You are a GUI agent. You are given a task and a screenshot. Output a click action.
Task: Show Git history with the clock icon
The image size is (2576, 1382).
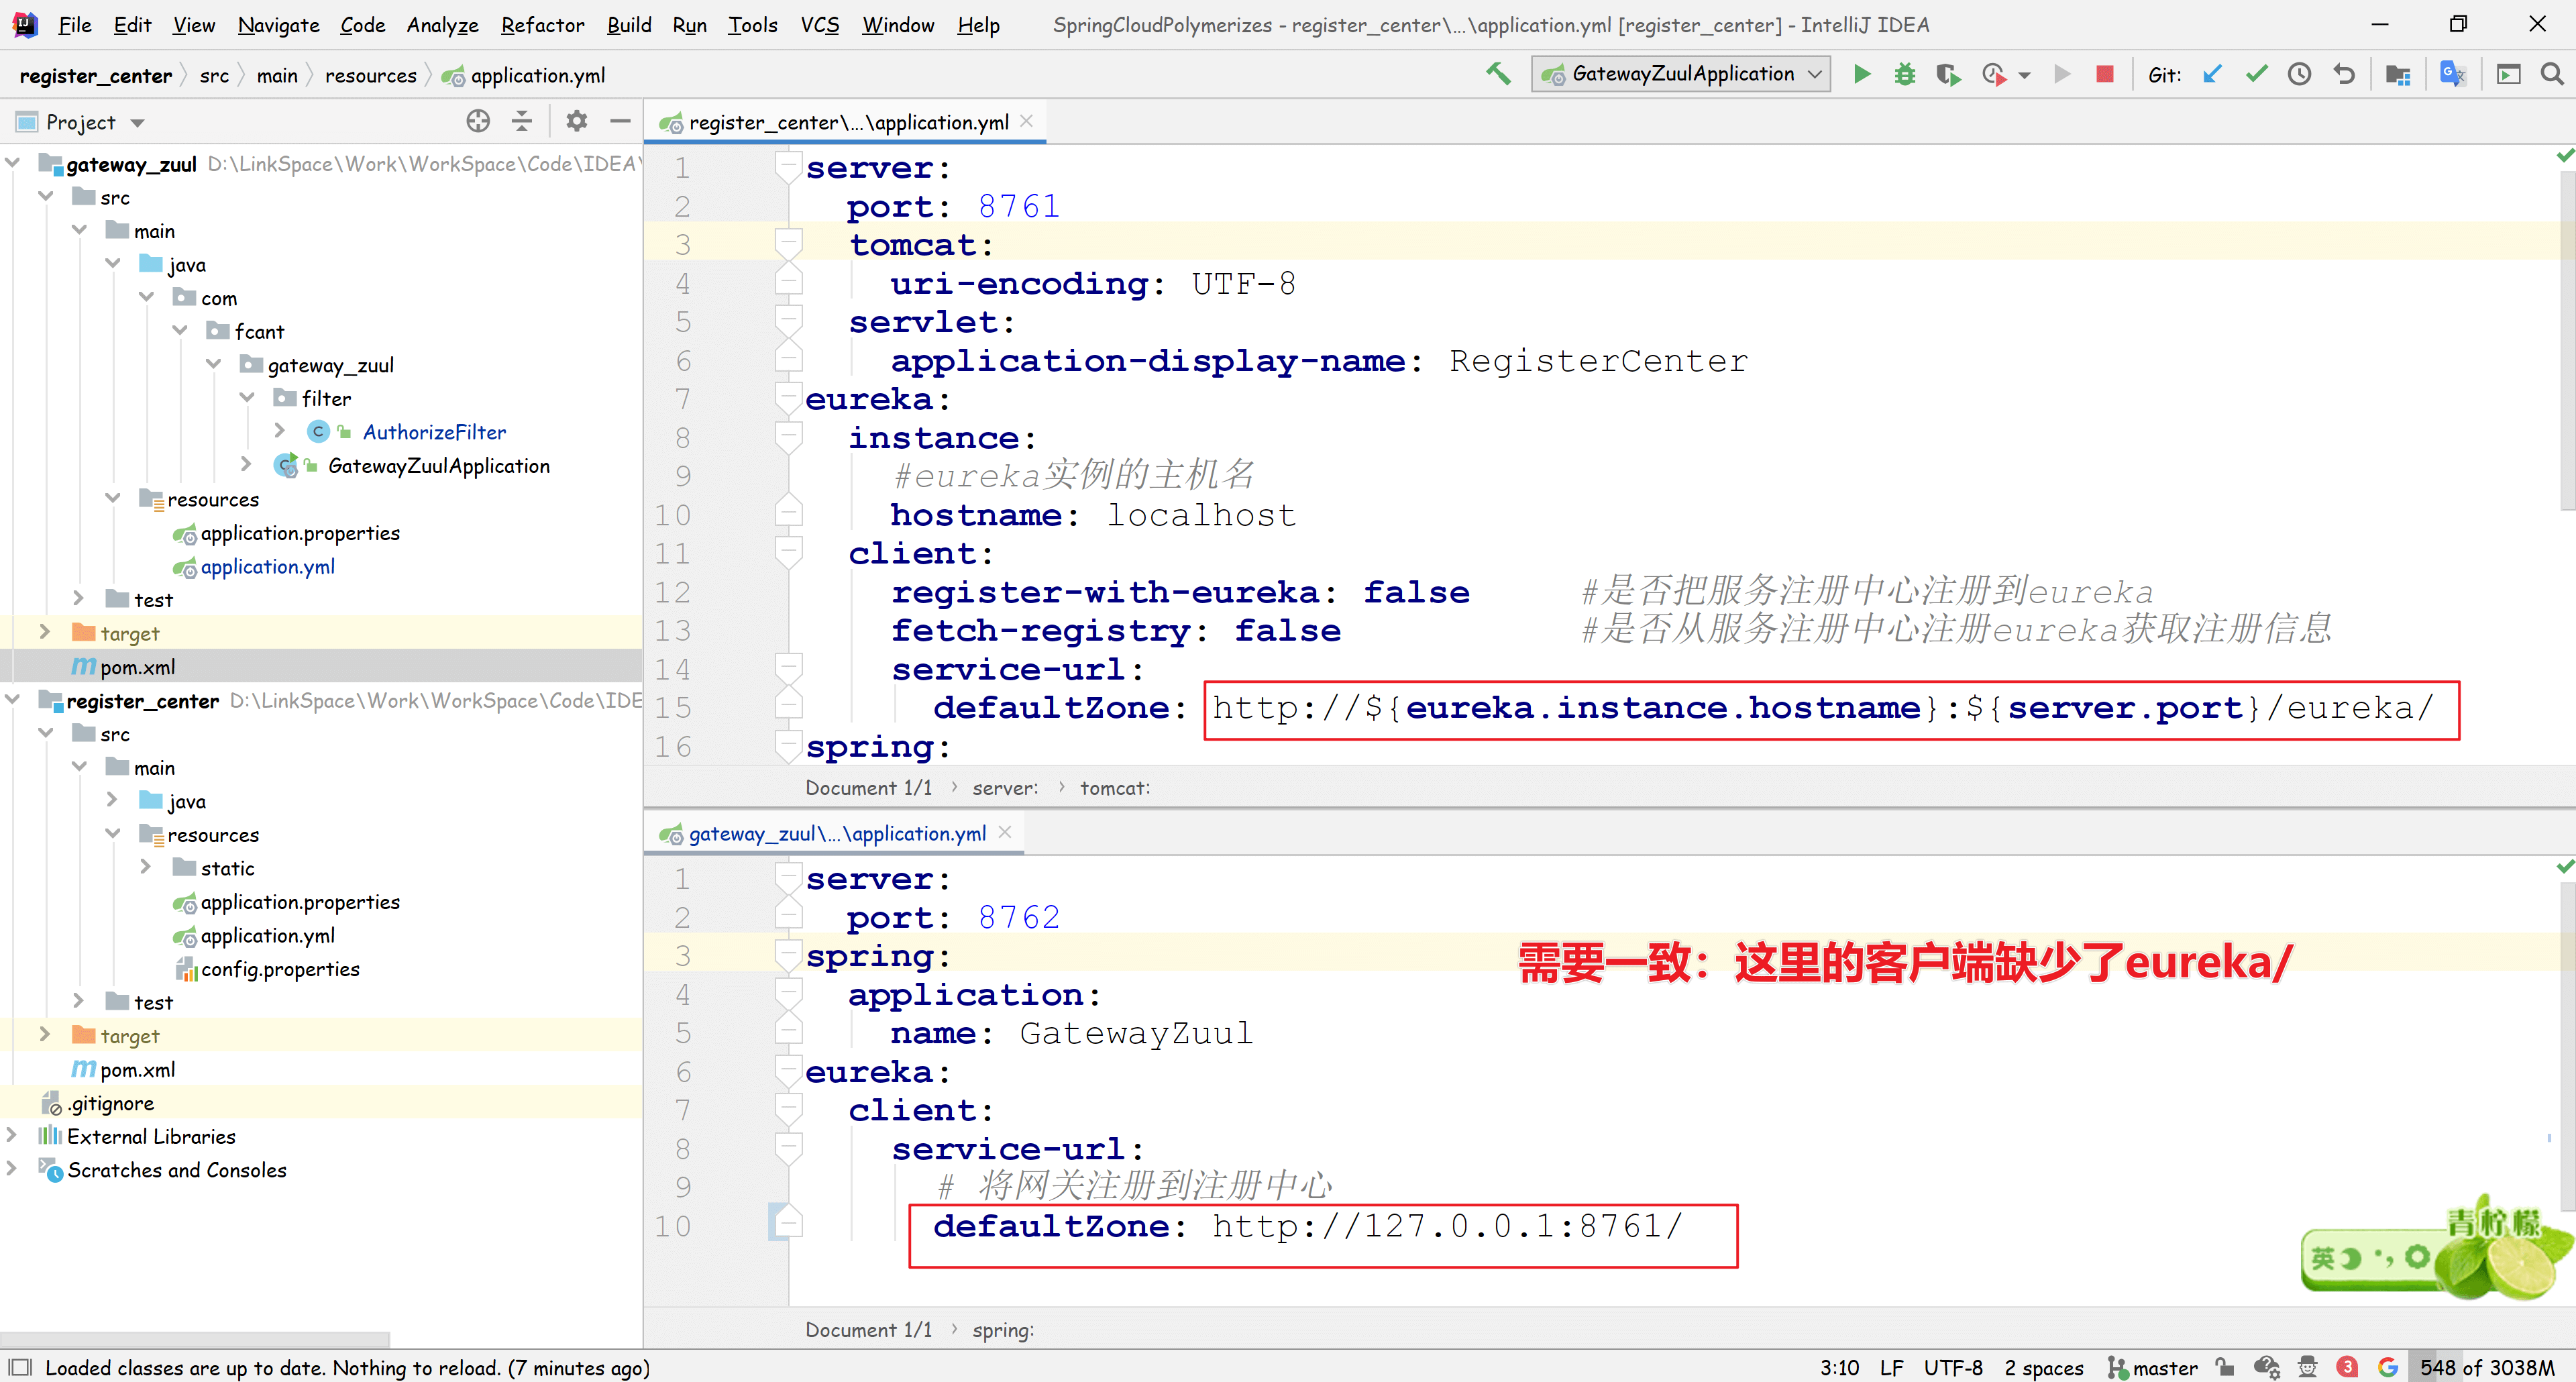click(x=2299, y=74)
